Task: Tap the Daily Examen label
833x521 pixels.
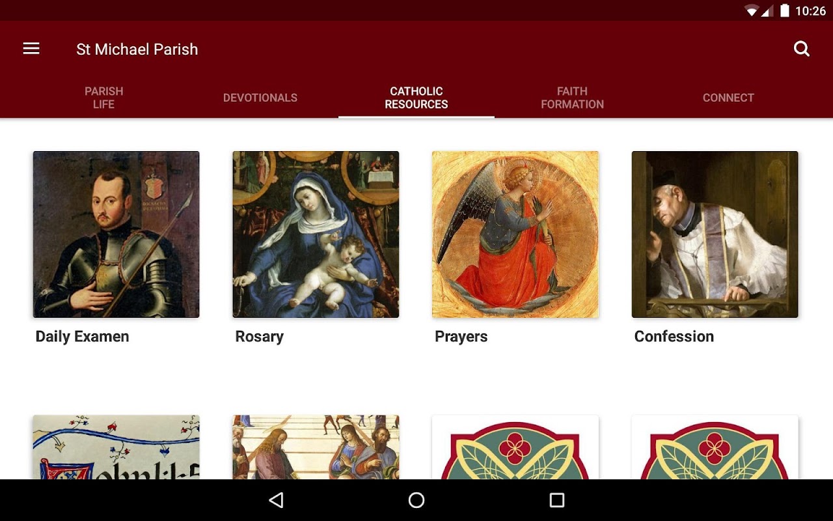Action: (83, 337)
